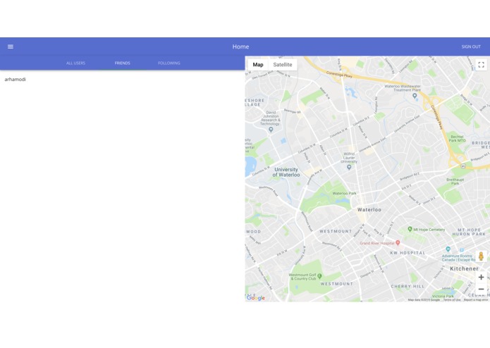Click the Bechtel Park MTO label
The width and height of the screenshot is (490, 348).
[x=457, y=139]
